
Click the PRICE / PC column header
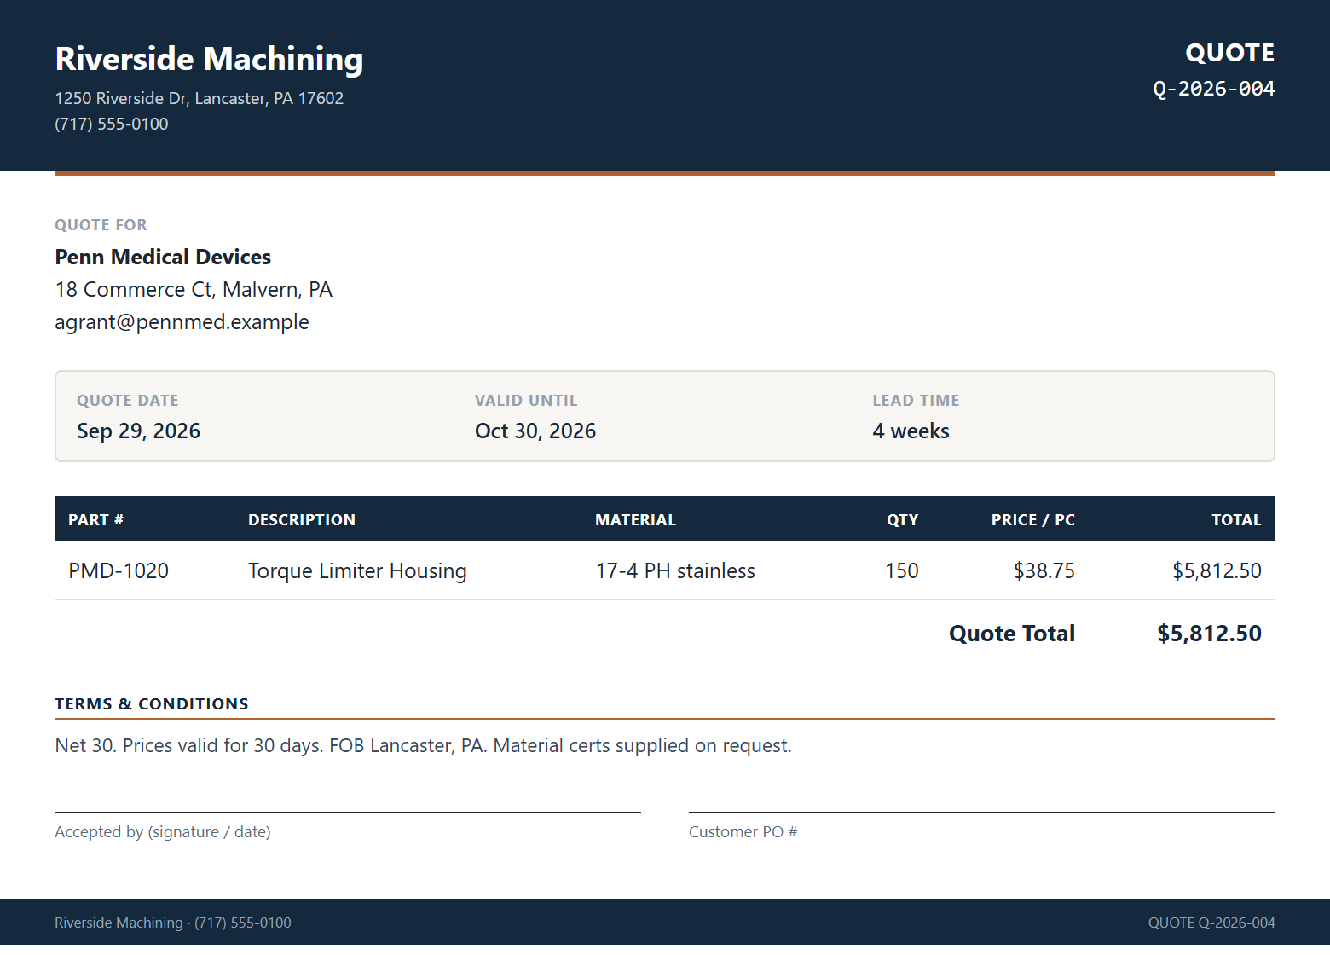(1032, 520)
